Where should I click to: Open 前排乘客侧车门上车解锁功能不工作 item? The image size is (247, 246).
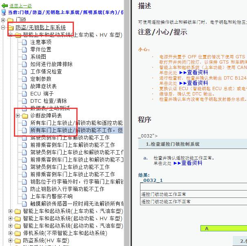[x=72, y=145]
